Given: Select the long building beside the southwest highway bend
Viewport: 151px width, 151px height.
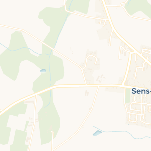Looking at the screenshot, I should point(29,102).
